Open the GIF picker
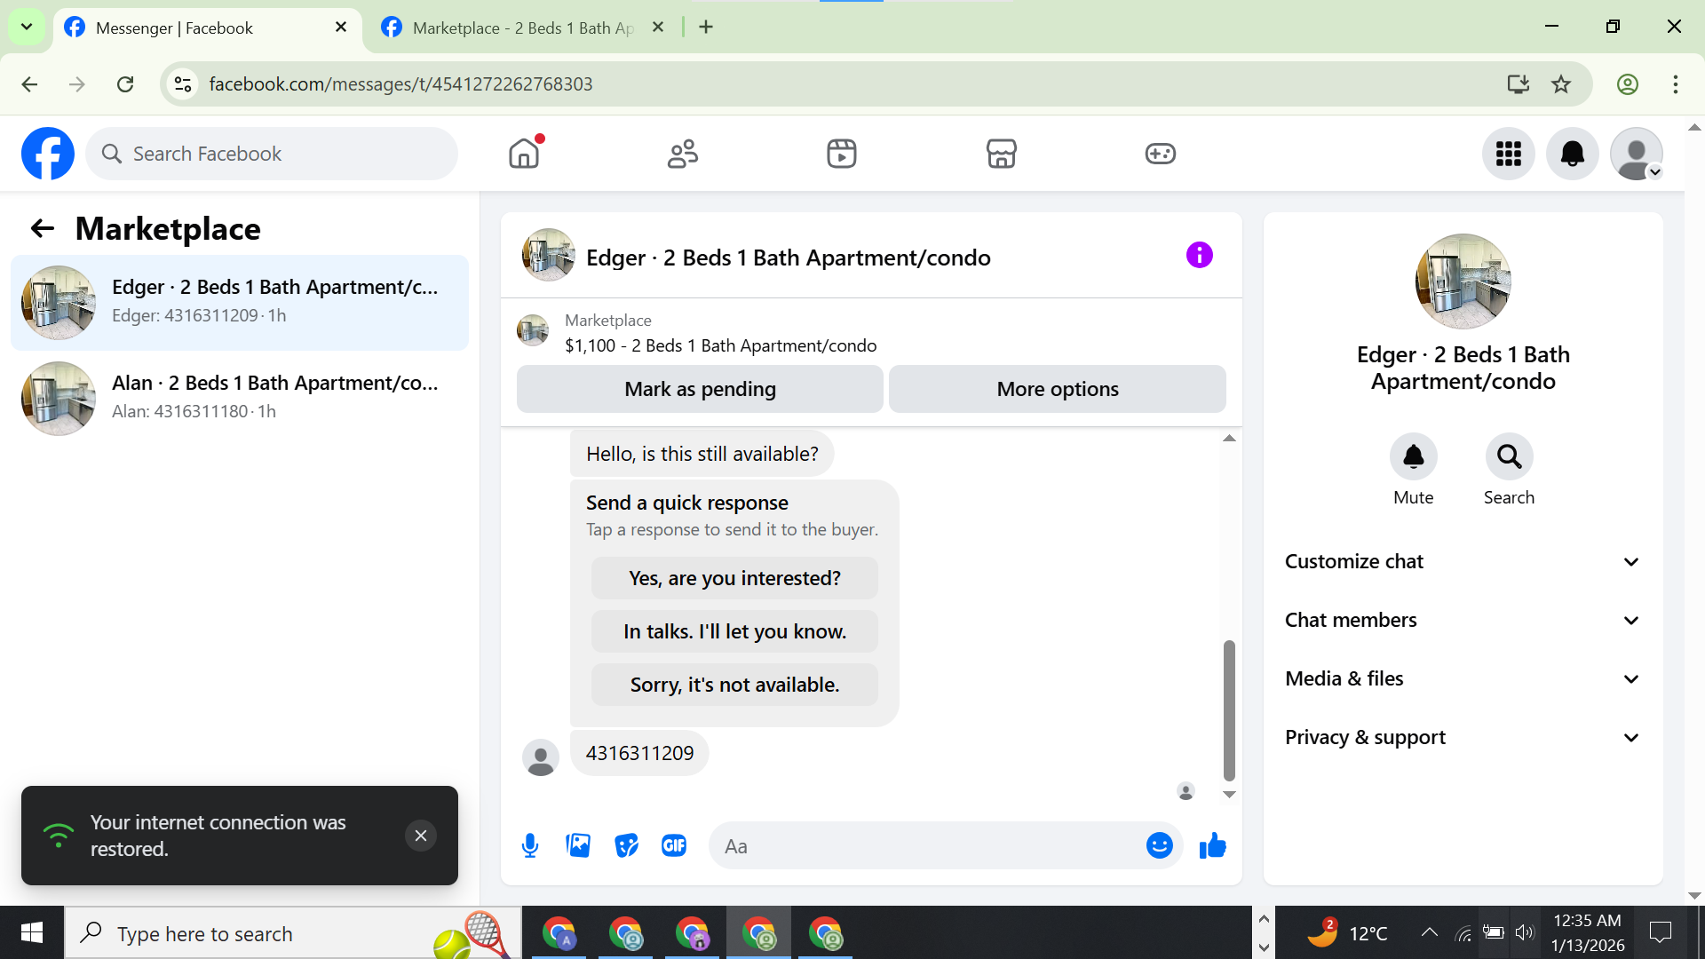This screenshot has height=959, width=1705. pyautogui.click(x=674, y=845)
